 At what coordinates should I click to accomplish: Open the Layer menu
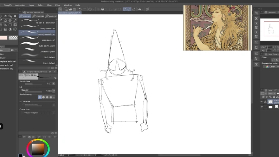coord(31,5)
